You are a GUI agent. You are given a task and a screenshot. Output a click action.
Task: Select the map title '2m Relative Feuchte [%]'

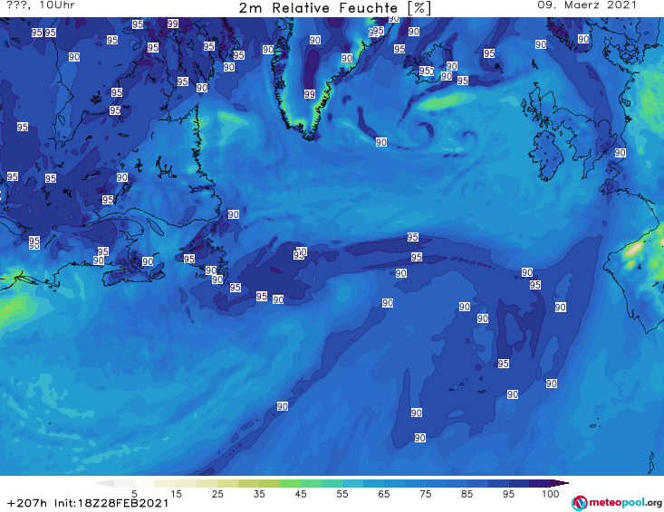coord(335,8)
